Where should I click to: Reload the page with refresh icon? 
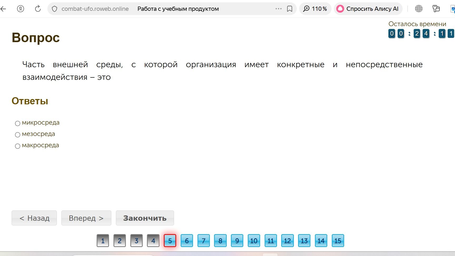click(x=38, y=9)
